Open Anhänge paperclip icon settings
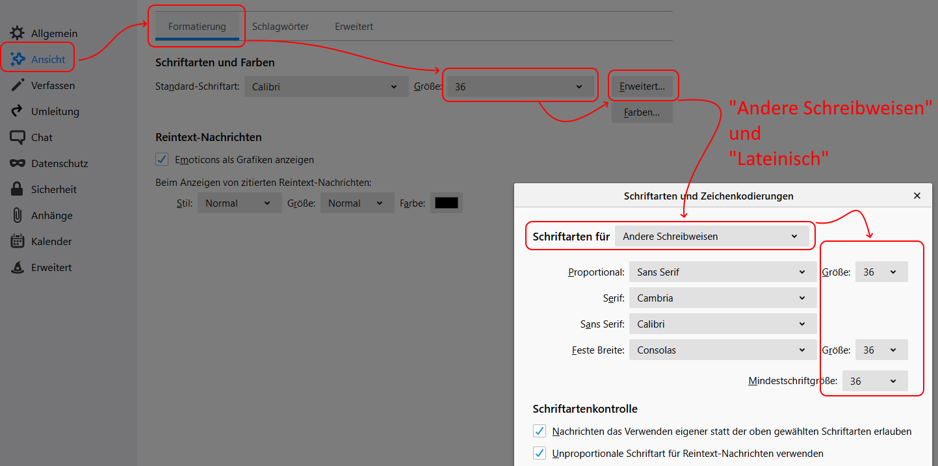The height and width of the screenshot is (466, 938). [x=18, y=215]
